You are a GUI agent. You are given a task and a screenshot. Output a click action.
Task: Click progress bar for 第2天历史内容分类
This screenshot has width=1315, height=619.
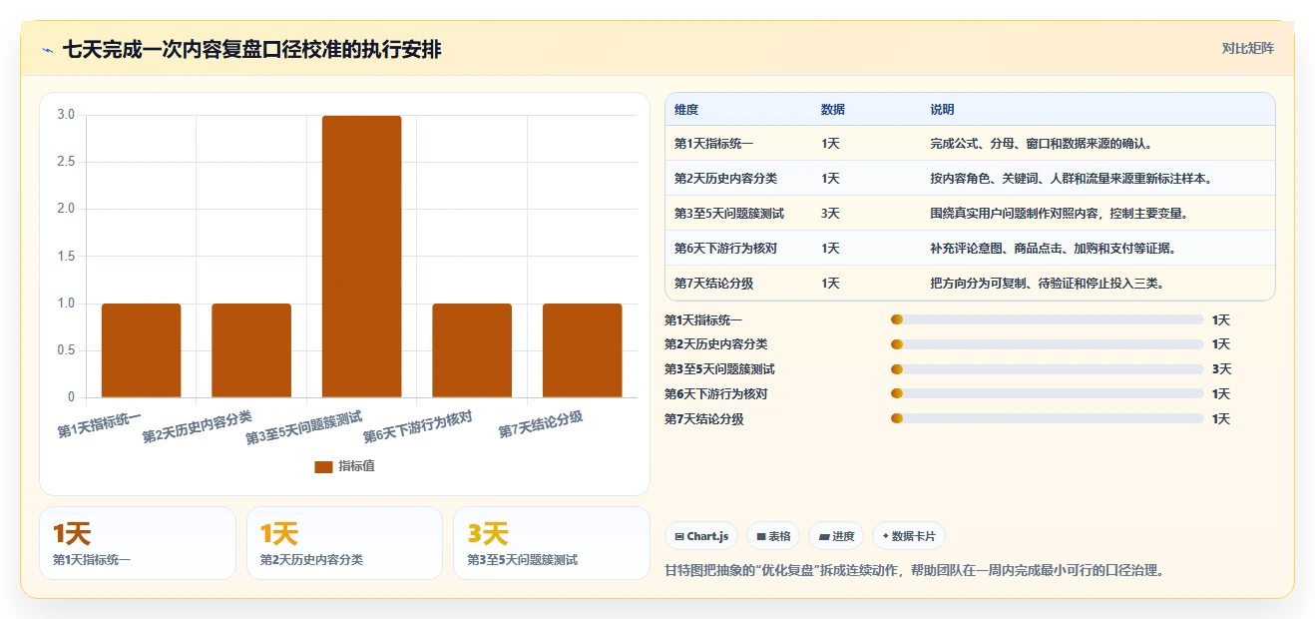[1047, 344]
